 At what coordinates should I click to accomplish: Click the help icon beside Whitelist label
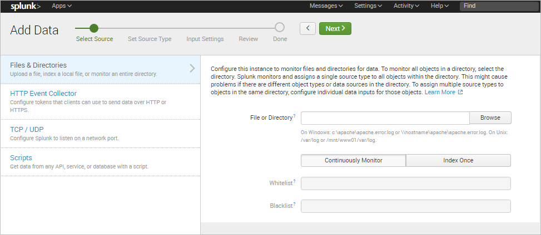pos(294,181)
